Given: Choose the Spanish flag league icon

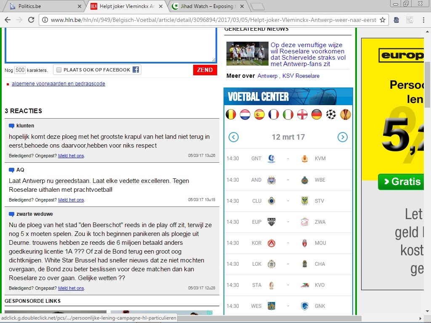Looking at the screenshot, I should [260, 114].
